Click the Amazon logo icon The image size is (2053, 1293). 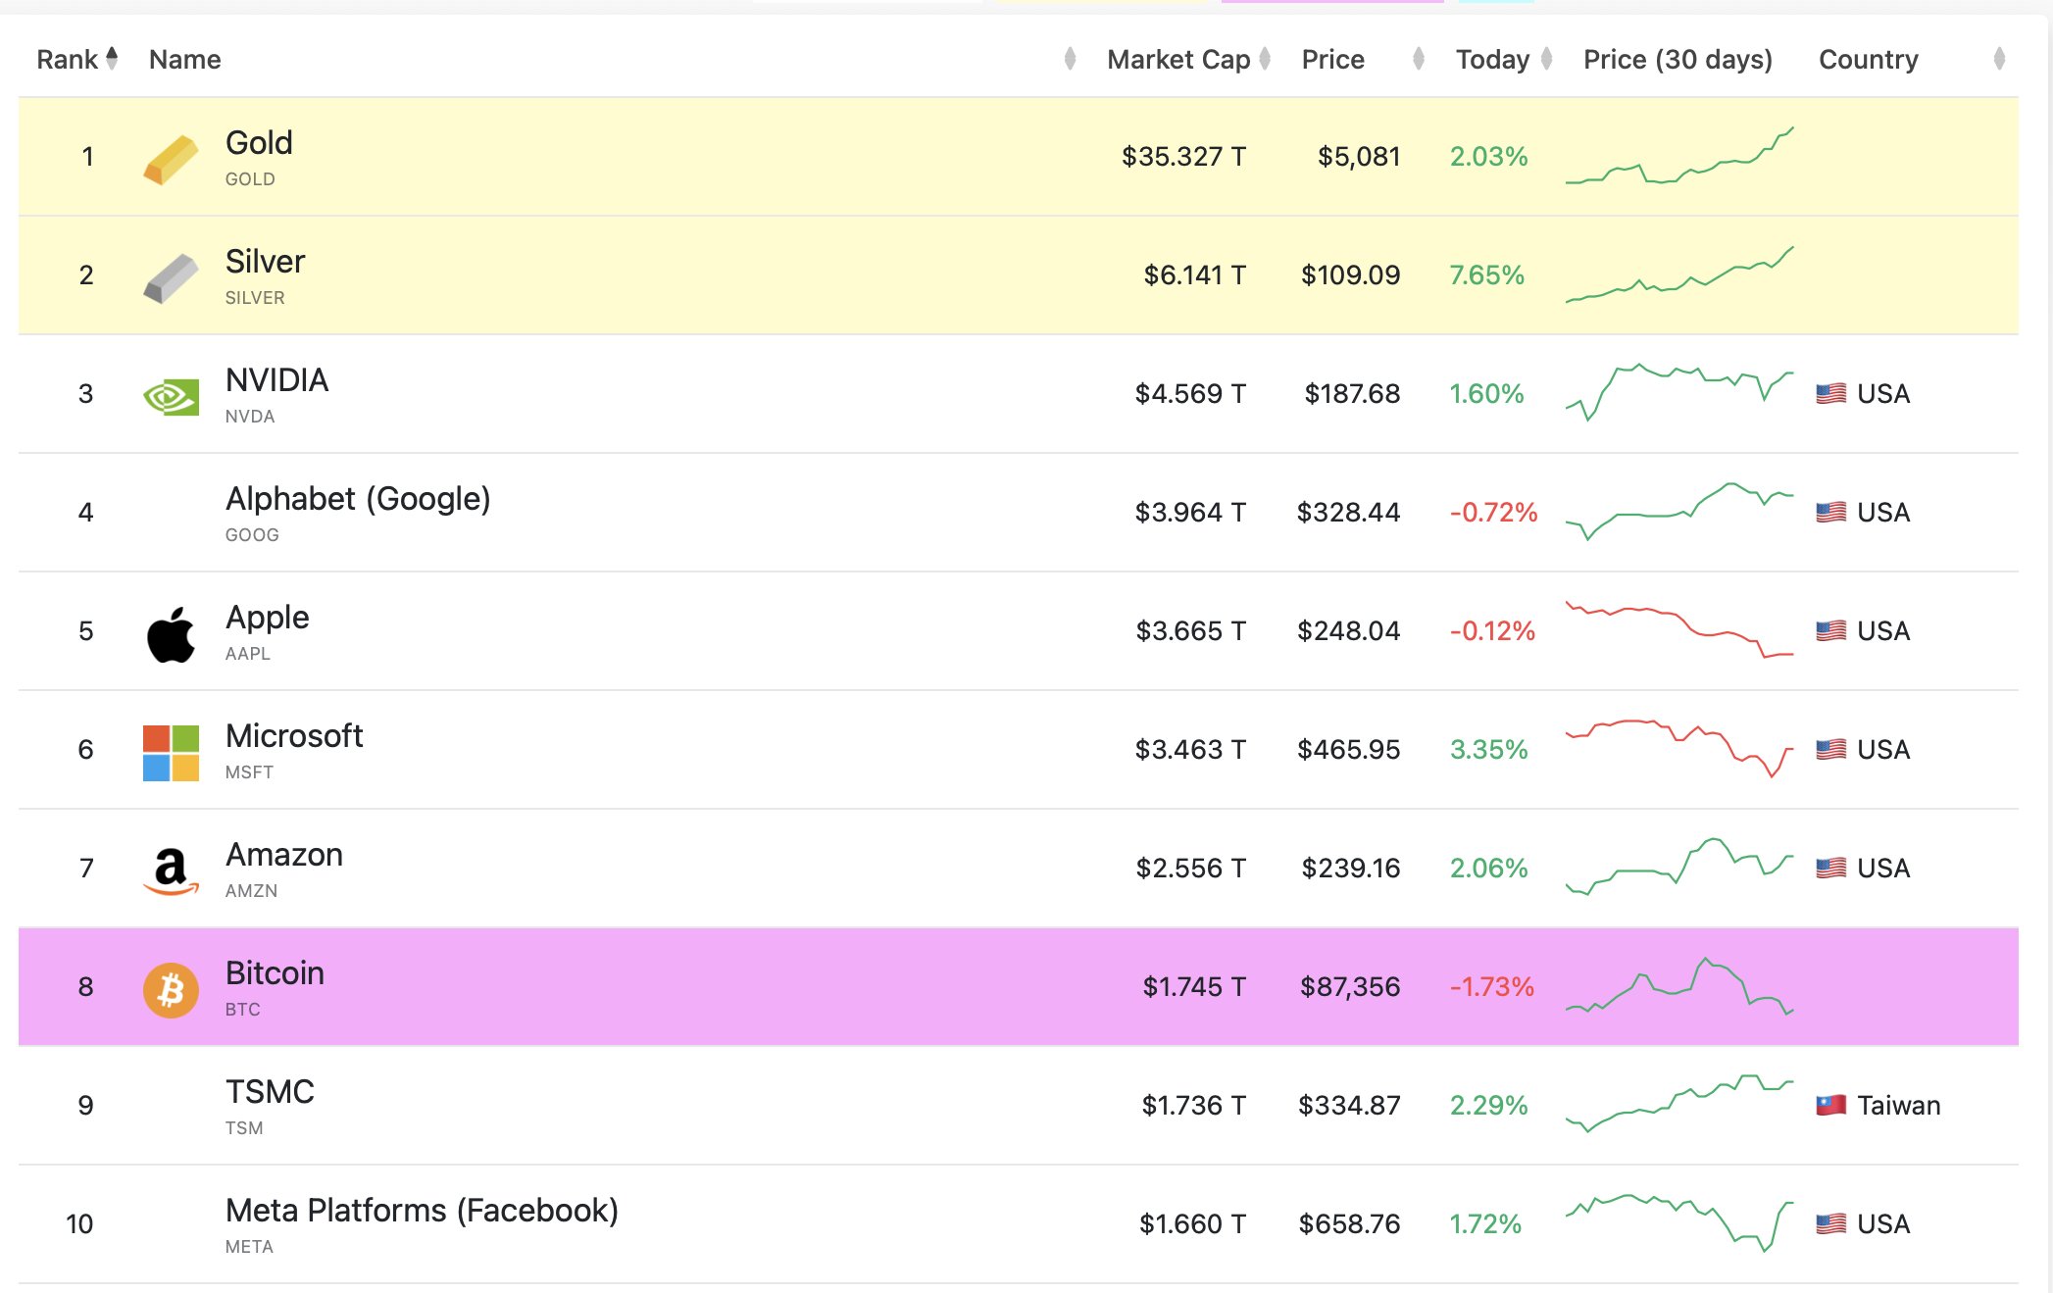[171, 870]
